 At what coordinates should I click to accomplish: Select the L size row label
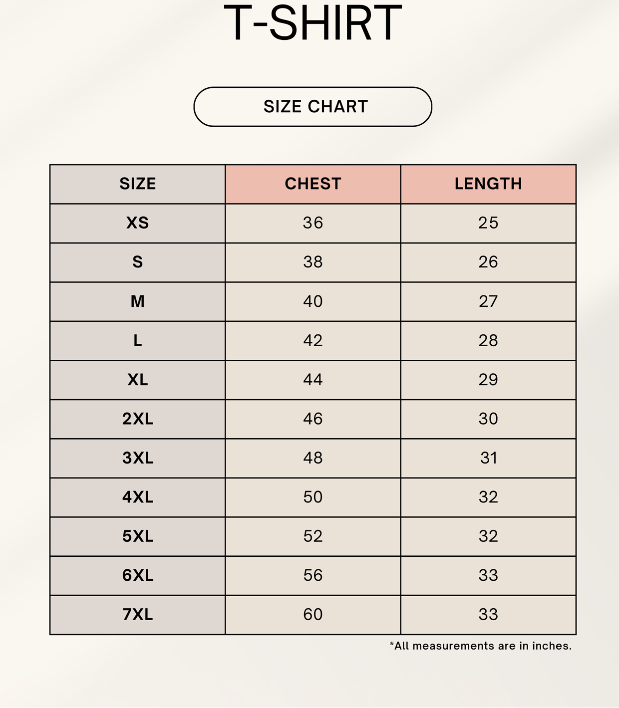pos(138,341)
